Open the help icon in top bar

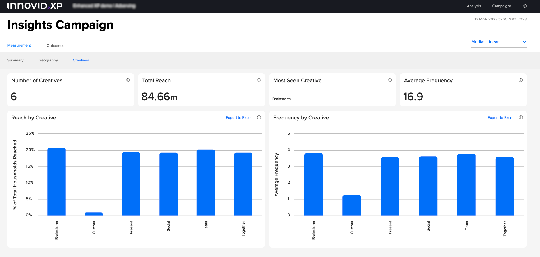tap(525, 6)
